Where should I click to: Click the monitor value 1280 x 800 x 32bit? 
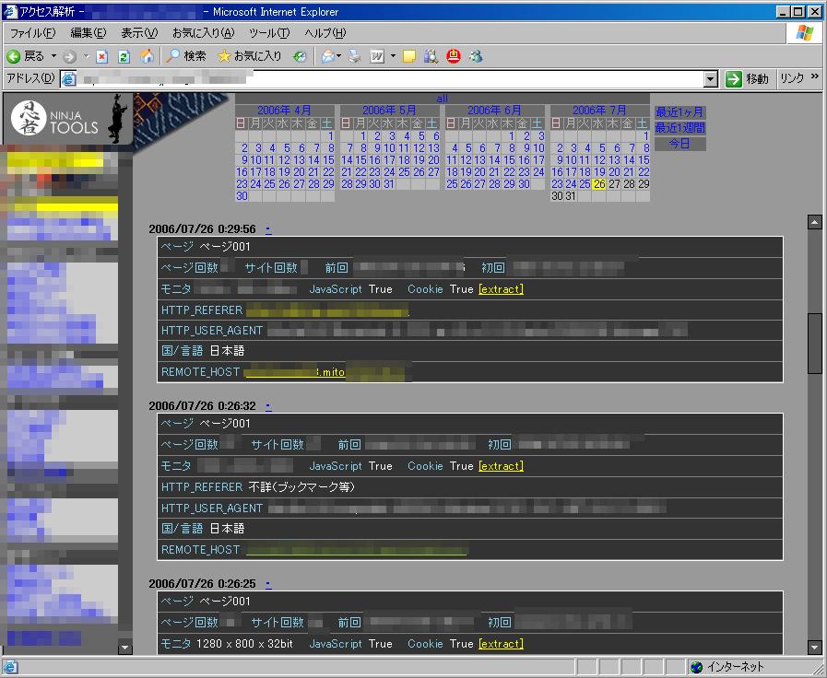(244, 644)
